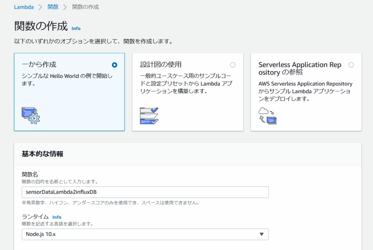Open Info link next to 関数の作成 heading
Image resolution: width=373 pixels, height=250 pixels.
click(x=76, y=28)
